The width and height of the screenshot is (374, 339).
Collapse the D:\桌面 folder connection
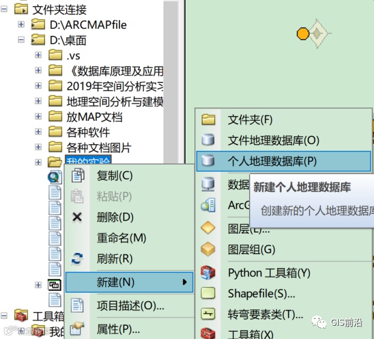coord(21,40)
